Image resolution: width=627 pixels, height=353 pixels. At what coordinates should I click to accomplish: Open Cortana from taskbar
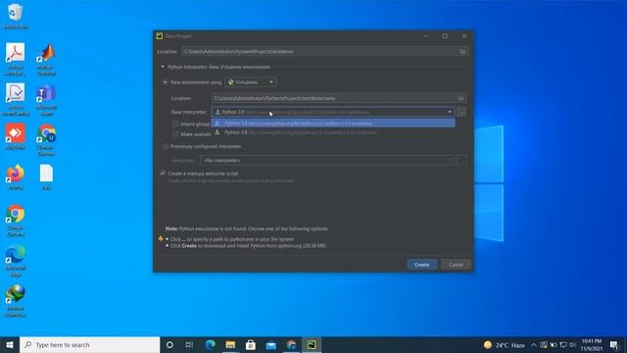click(x=169, y=344)
